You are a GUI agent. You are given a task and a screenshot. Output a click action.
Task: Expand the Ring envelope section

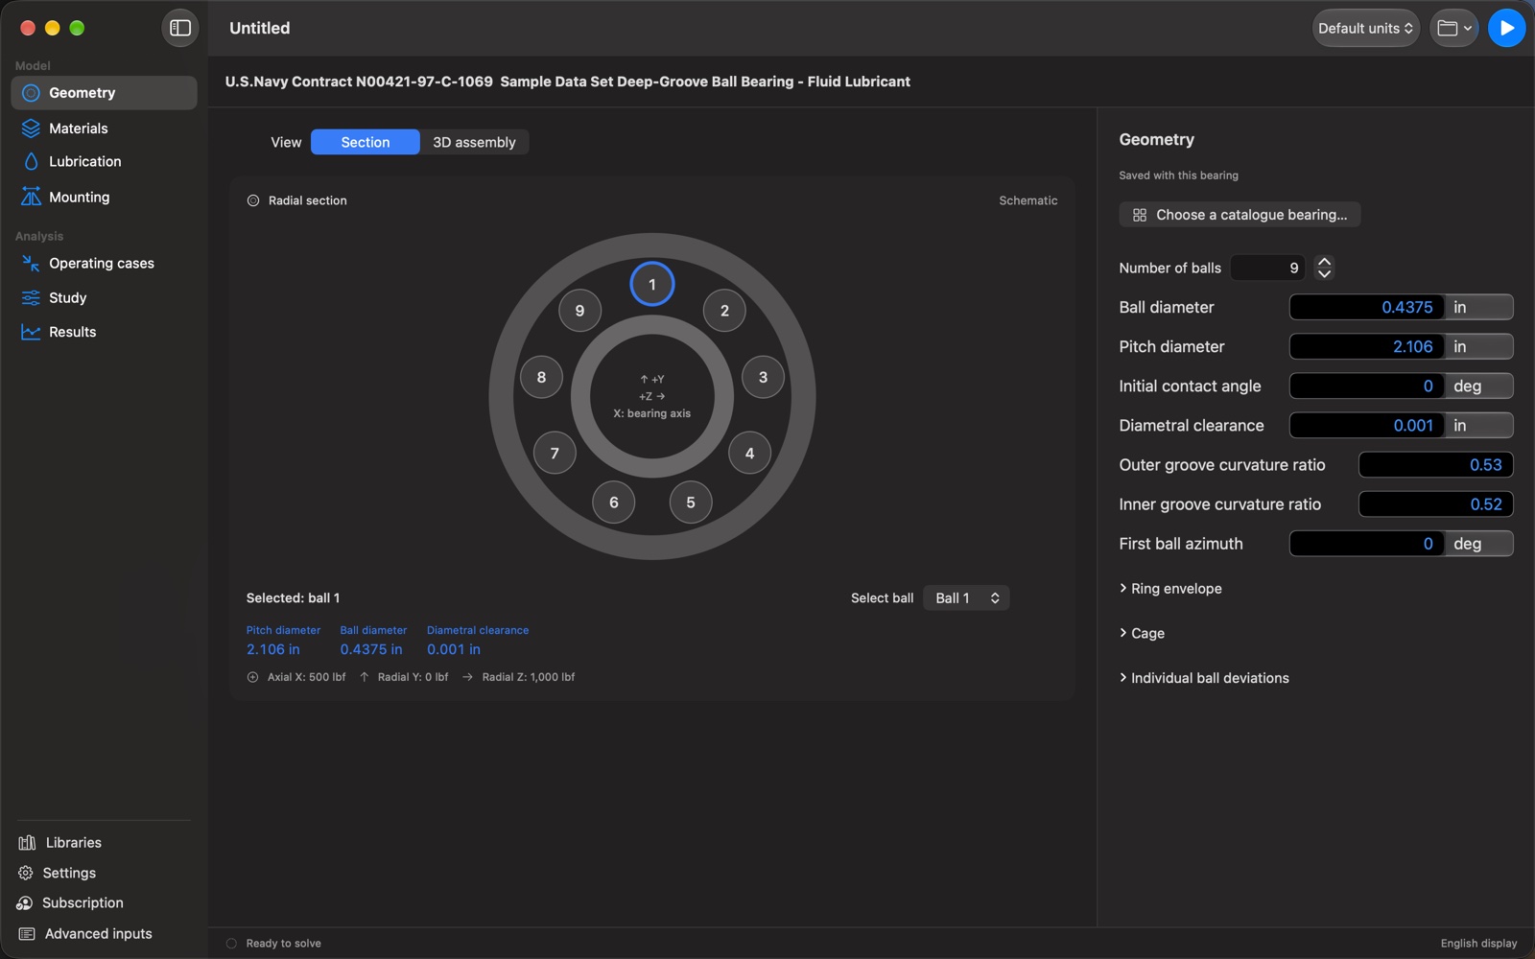tap(1170, 589)
